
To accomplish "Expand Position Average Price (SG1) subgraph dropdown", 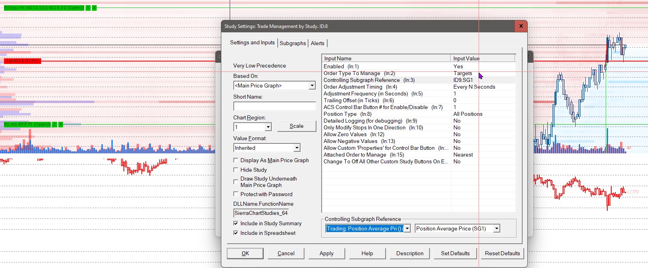I will point(496,228).
